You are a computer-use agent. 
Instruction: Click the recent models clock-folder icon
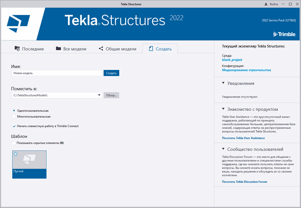[x=17, y=49]
